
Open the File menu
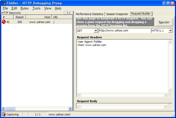(5, 8)
